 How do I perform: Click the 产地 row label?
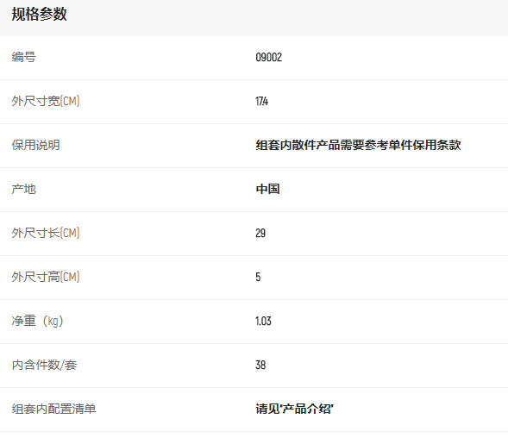(23, 189)
